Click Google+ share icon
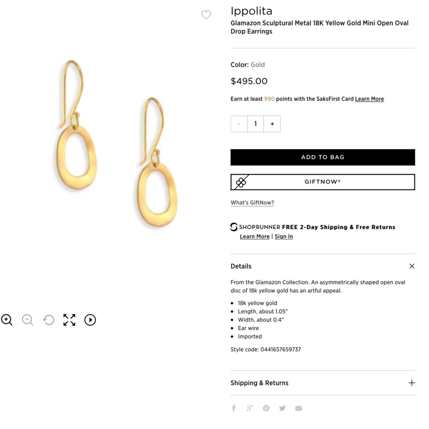This screenshot has height=429, width=429. click(x=250, y=408)
